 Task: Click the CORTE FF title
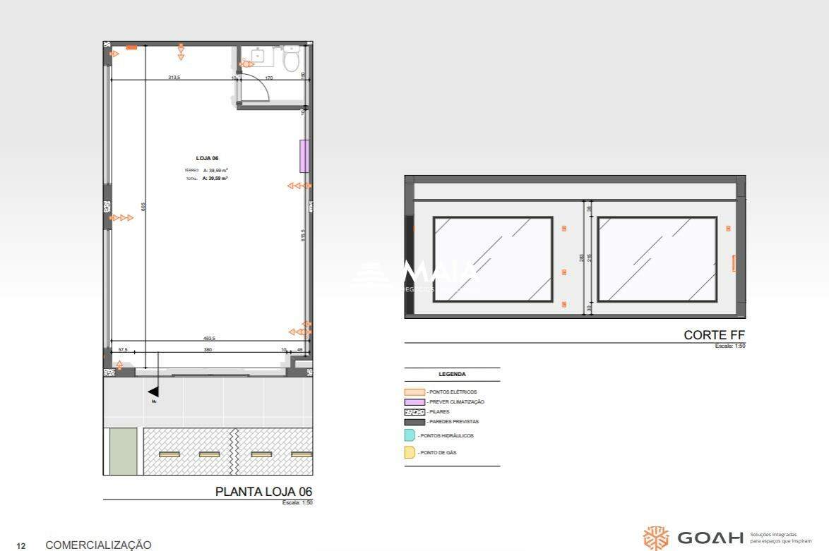715,335
